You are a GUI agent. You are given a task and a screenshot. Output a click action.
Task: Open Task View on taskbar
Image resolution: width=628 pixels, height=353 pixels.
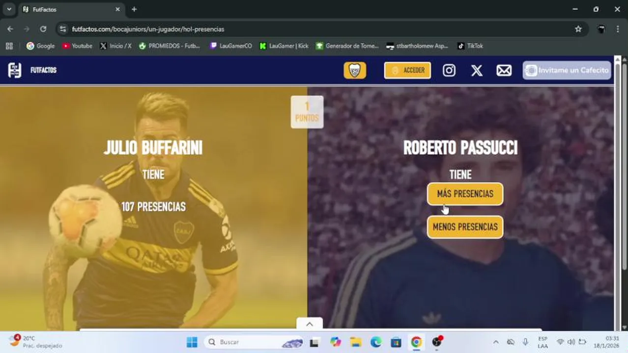click(x=314, y=342)
